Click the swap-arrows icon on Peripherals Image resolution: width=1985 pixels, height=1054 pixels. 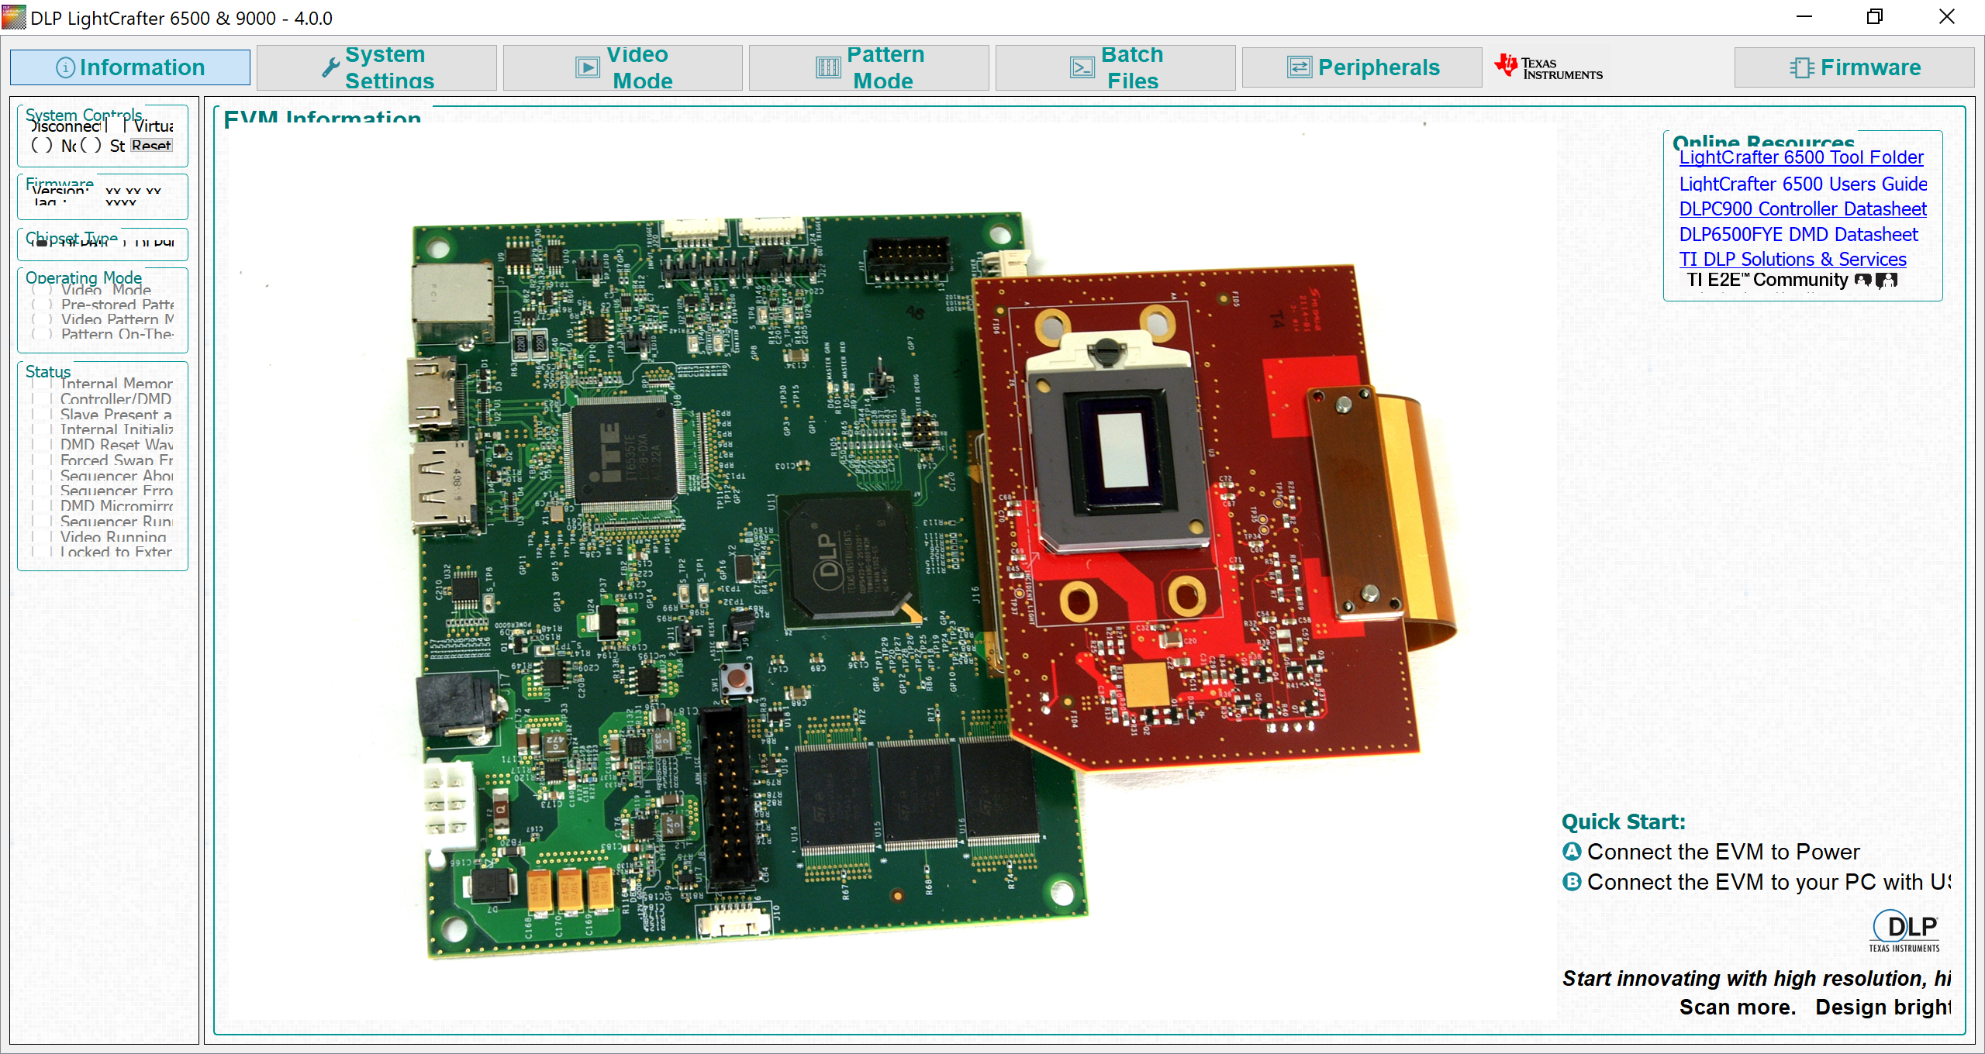click(1300, 67)
